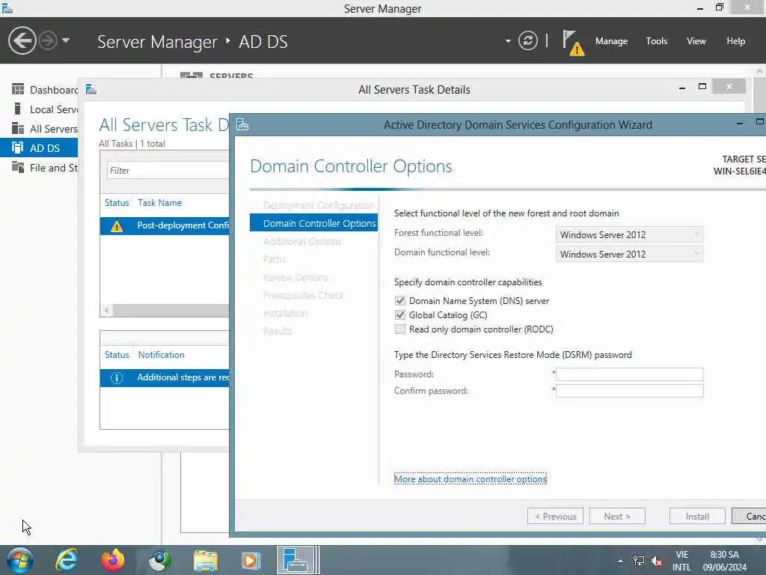Toggle the Domain Name System (DNS) server checkbox
Image resolution: width=766 pixels, height=575 pixels.
coord(400,300)
